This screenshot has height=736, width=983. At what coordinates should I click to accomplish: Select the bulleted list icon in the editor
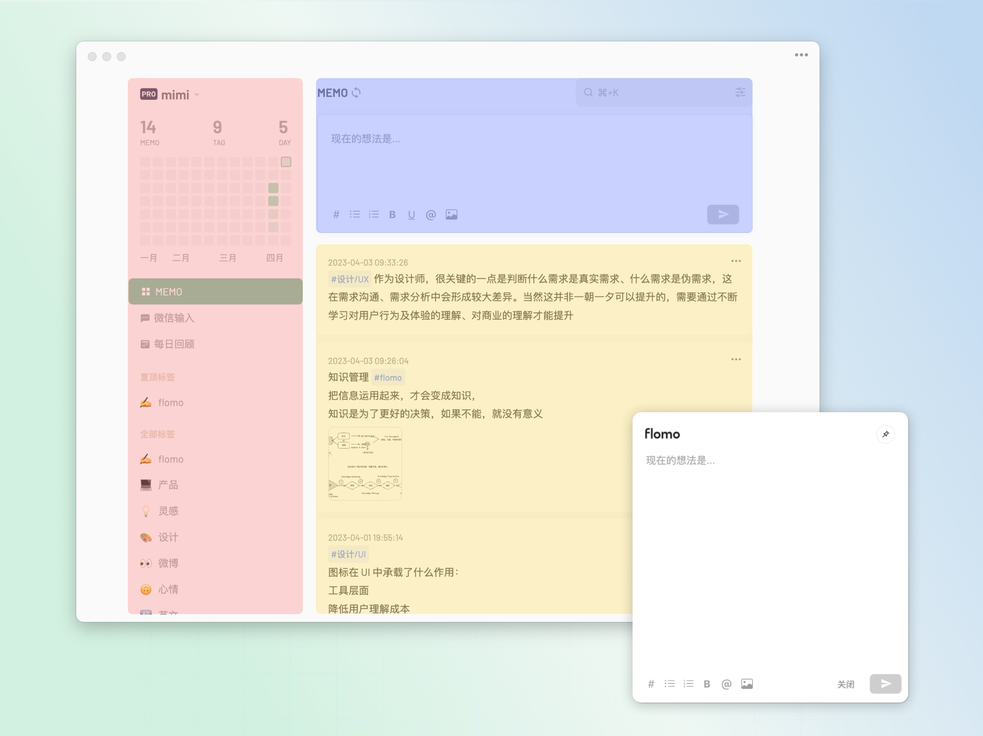pos(354,214)
